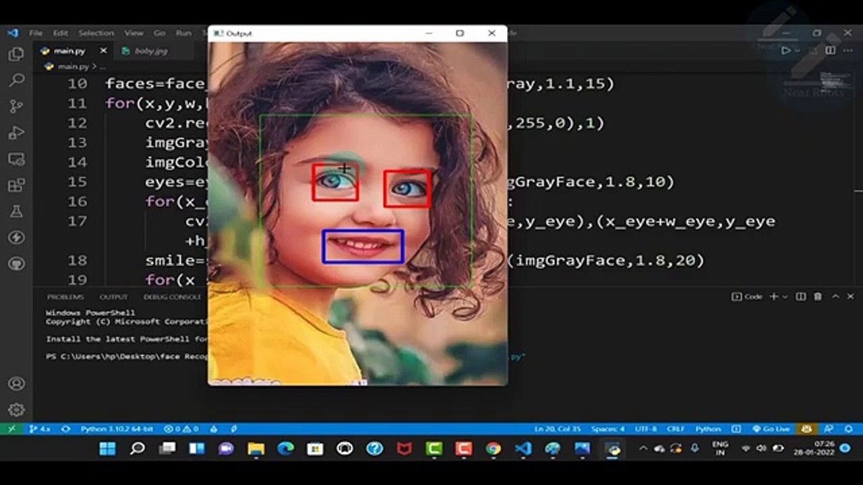Image resolution: width=863 pixels, height=485 pixels.
Task: Create a new terminal with plus icon
Action: point(774,296)
